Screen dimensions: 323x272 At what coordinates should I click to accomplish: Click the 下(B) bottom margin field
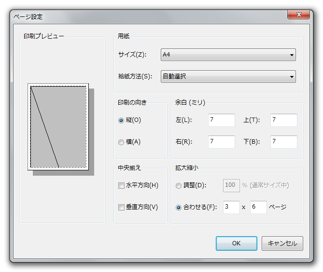[283, 142]
